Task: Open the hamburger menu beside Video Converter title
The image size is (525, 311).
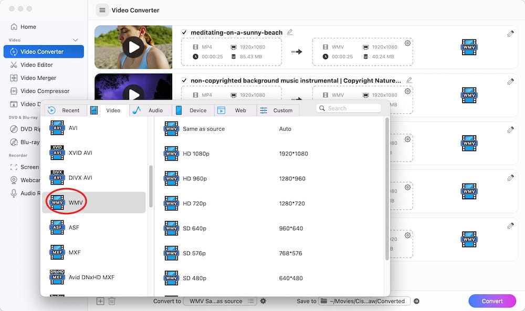Action: [102, 10]
